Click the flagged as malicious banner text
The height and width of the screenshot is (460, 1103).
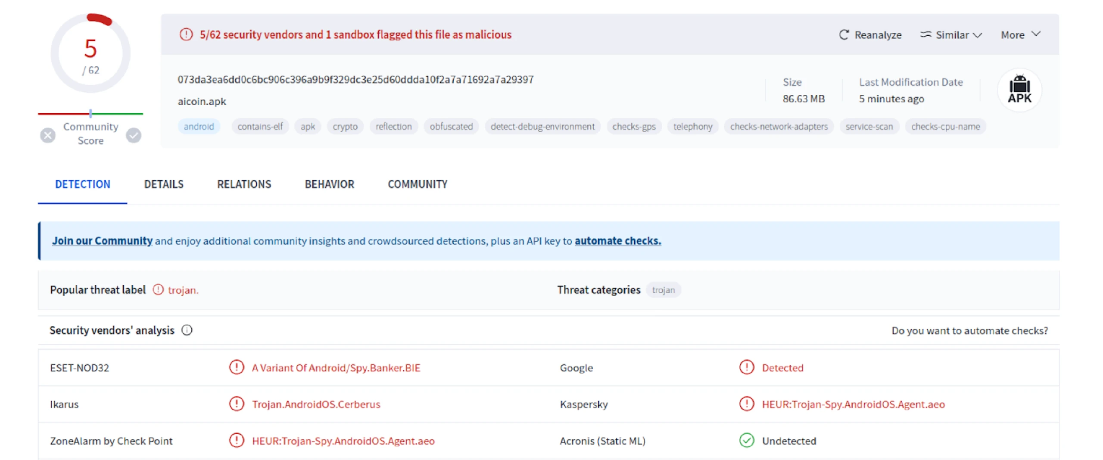tap(355, 34)
